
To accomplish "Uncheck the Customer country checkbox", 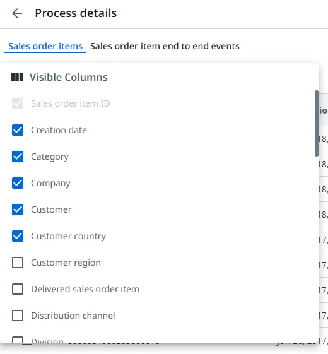I will coord(18,236).
